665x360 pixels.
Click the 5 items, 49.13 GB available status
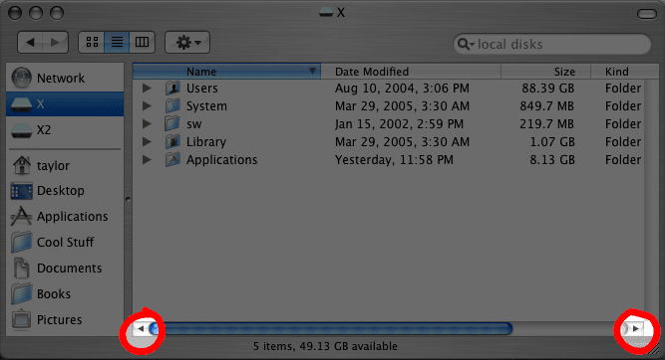tap(325, 346)
